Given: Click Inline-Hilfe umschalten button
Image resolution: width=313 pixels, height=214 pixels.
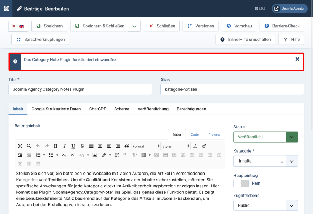Looking at the screenshot, I should [245, 39].
